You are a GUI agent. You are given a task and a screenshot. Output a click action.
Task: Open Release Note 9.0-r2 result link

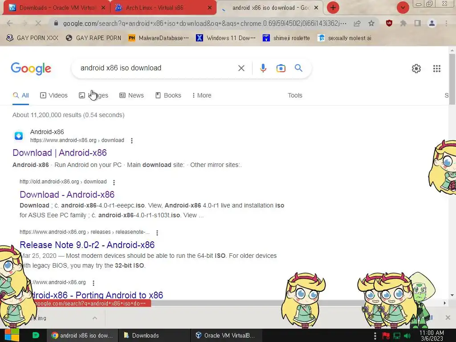point(87,245)
